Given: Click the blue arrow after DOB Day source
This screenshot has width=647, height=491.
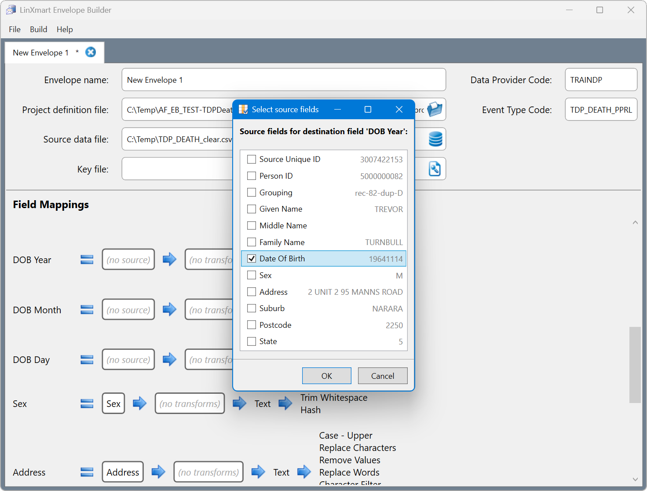Looking at the screenshot, I should pyautogui.click(x=169, y=360).
